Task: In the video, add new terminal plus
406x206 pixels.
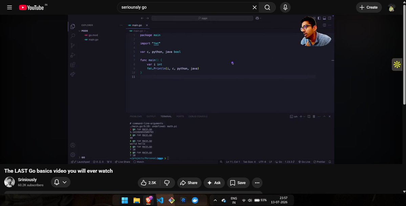Action: pyautogui.click(x=301, y=117)
